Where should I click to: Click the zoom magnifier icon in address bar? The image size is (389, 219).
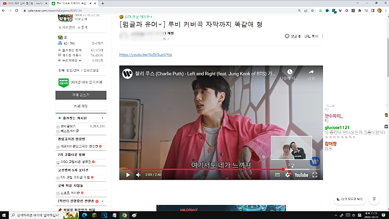tap(299, 11)
